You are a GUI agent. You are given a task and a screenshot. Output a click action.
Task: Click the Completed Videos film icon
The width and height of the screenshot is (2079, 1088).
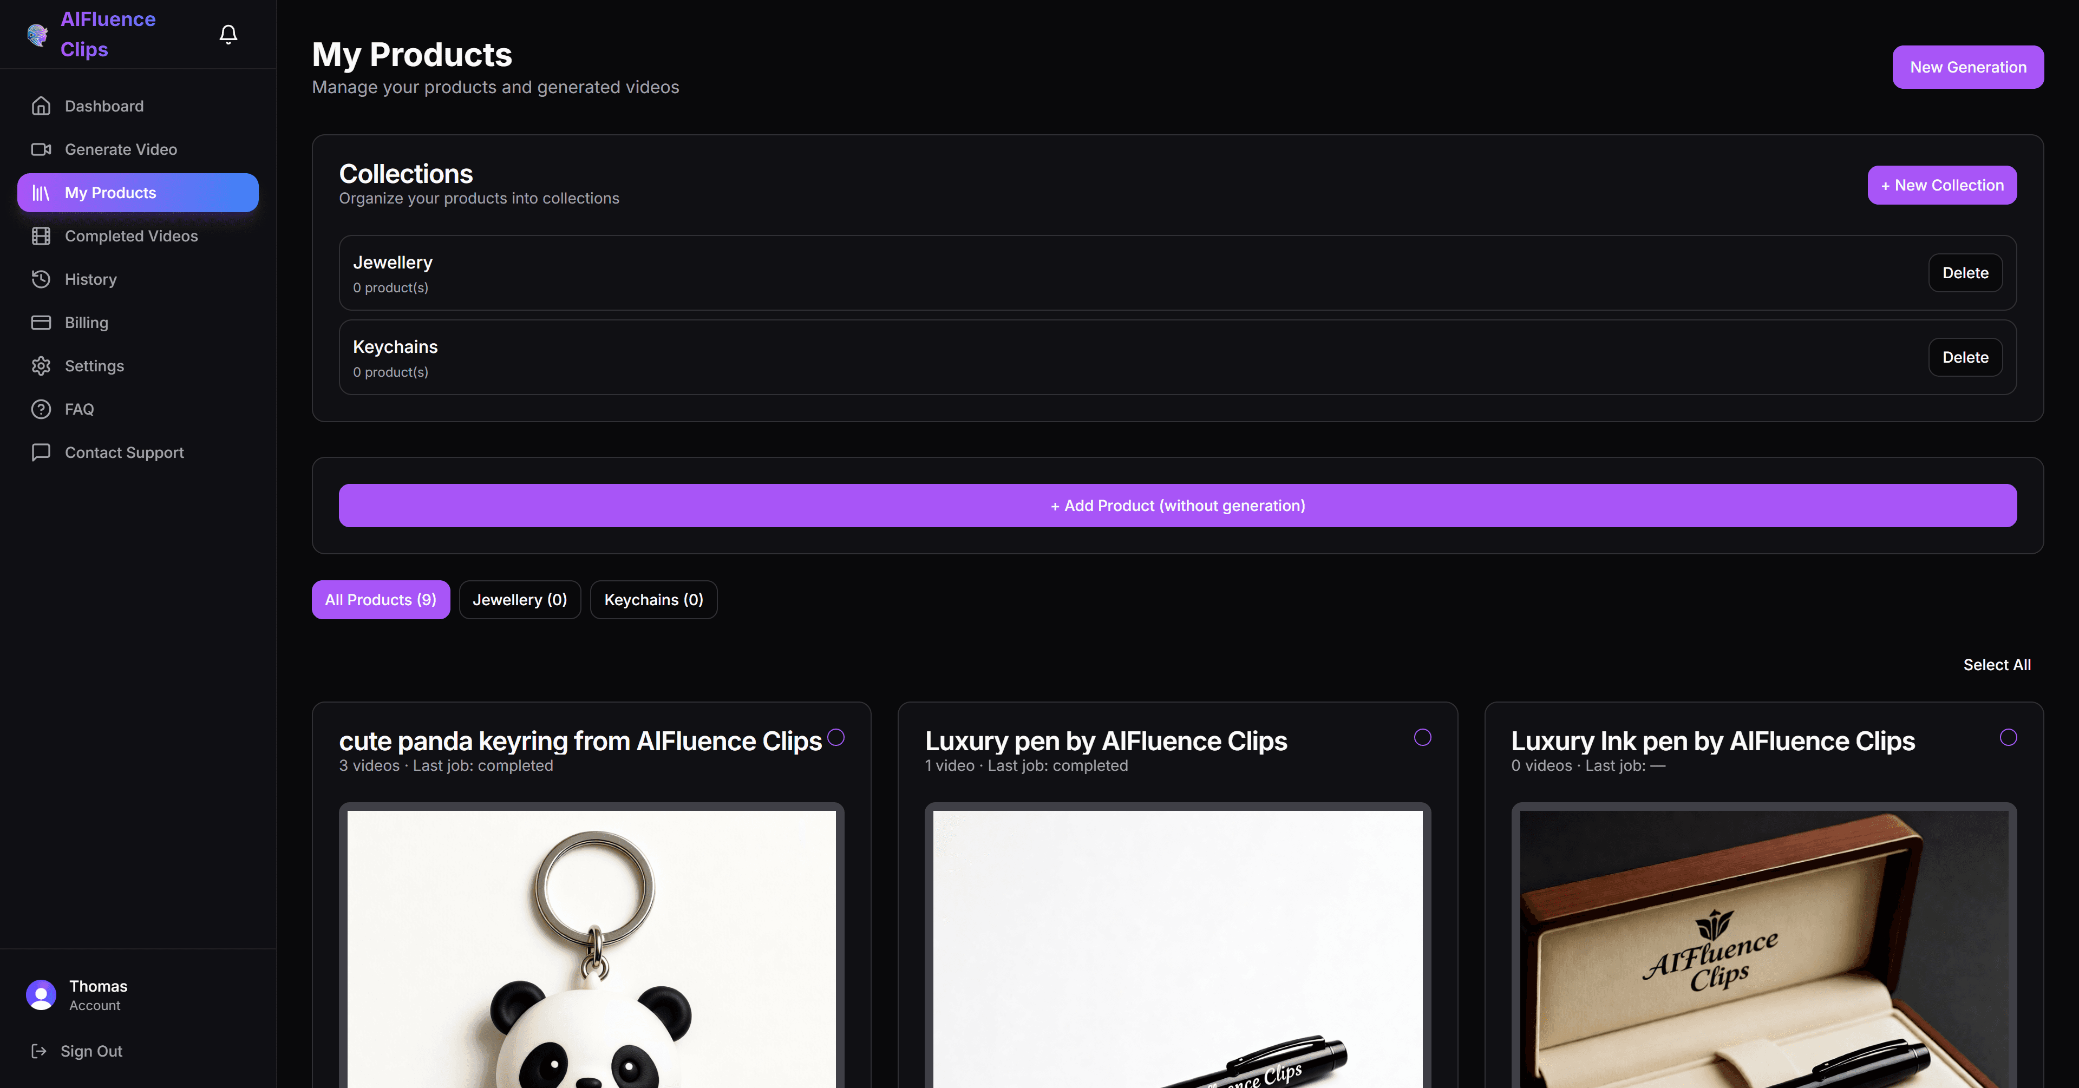[x=41, y=235]
